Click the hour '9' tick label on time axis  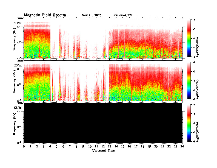[x=83, y=147]
